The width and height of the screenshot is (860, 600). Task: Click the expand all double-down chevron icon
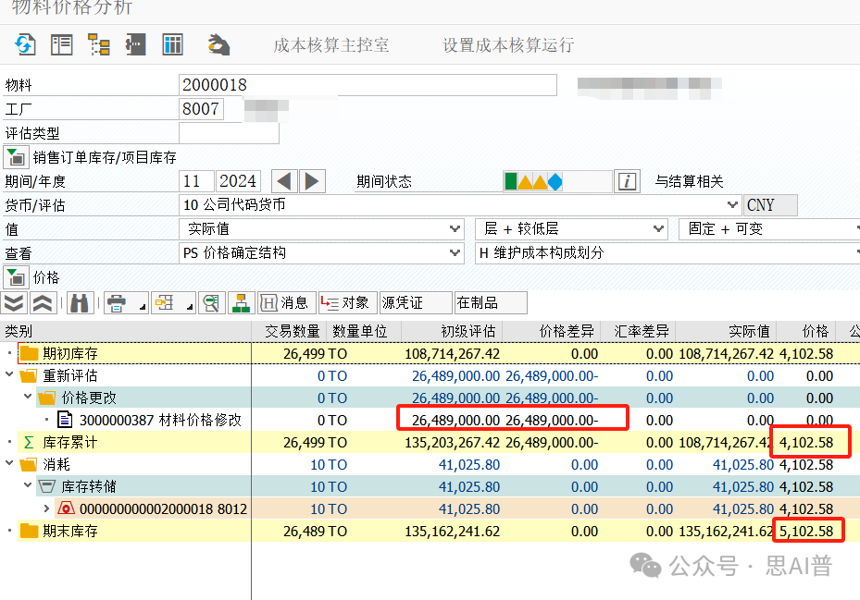pyautogui.click(x=14, y=302)
